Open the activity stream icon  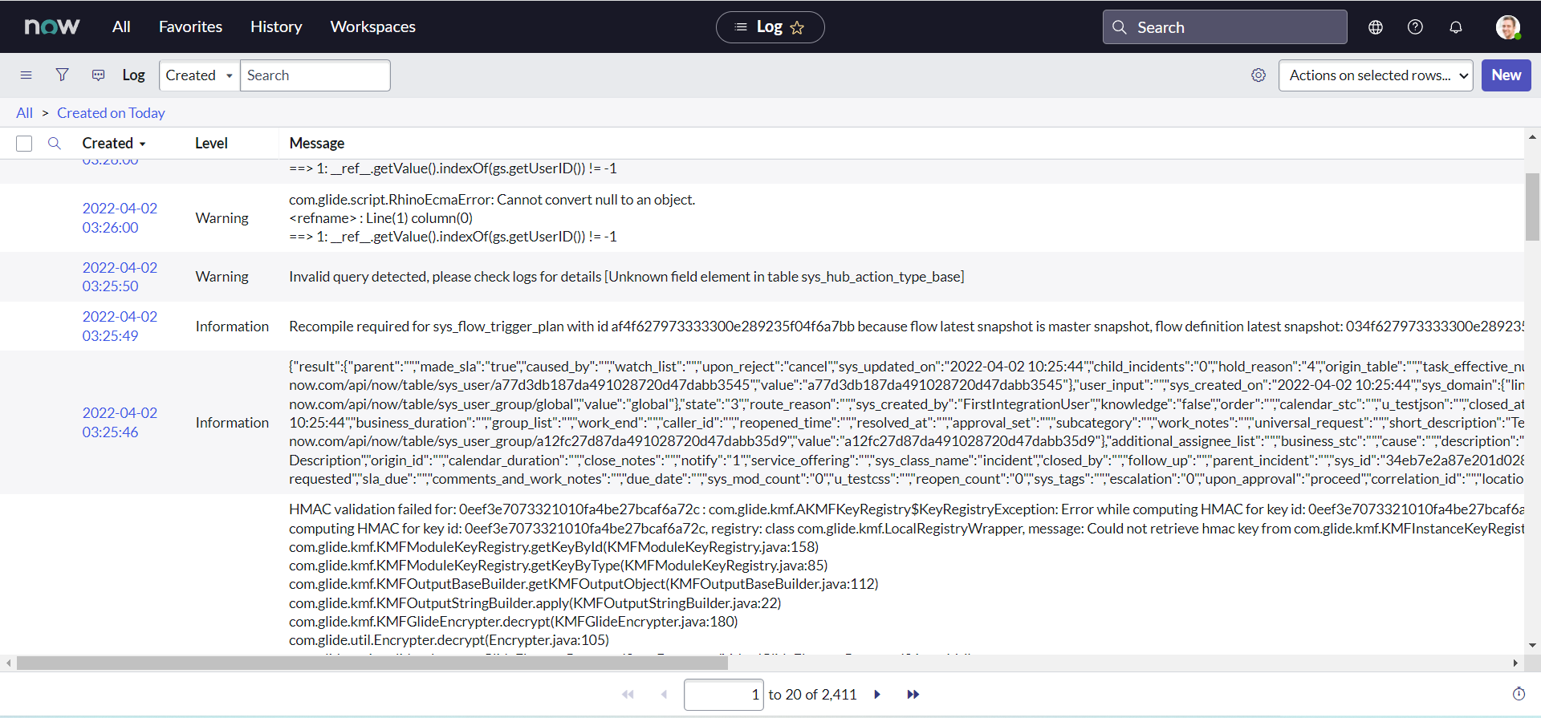coord(99,75)
